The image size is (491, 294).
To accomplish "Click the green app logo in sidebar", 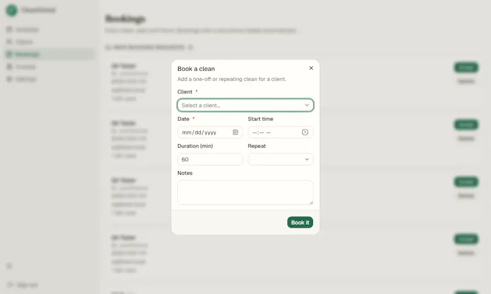I will pyautogui.click(x=12, y=10).
